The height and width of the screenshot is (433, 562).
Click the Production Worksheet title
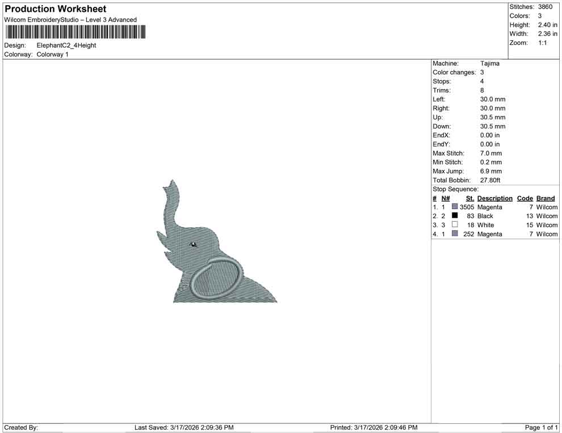tap(55, 9)
